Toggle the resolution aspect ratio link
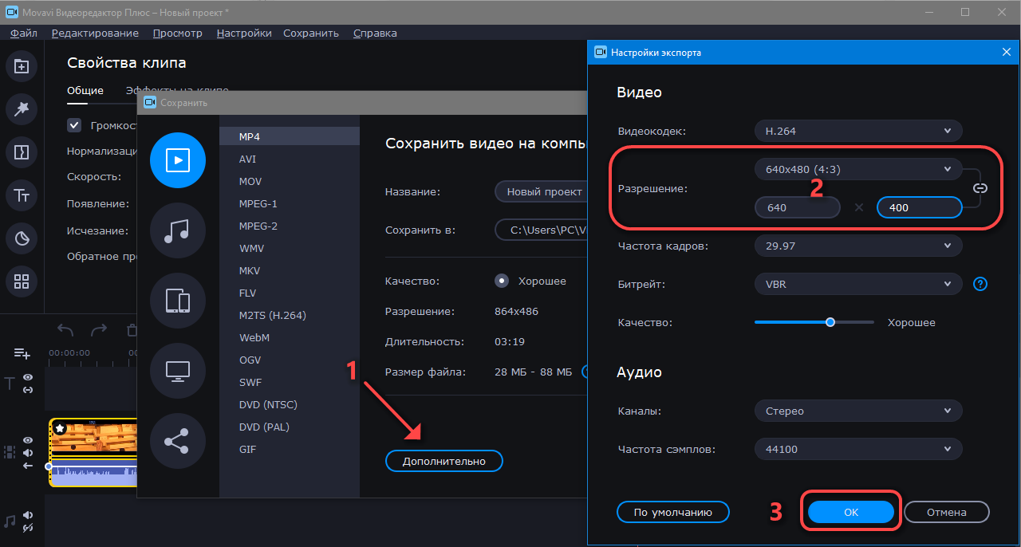This screenshot has width=1021, height=547. 980,188
